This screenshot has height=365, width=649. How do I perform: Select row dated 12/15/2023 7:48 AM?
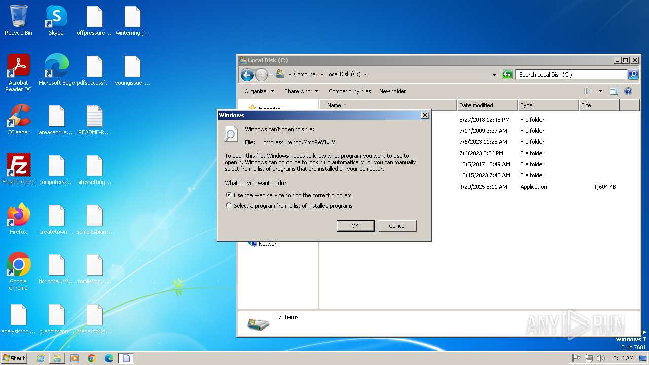pos(479,175)
